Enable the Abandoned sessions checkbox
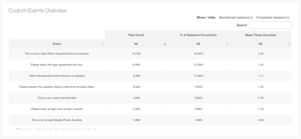This screenshot has height=139, width=301. 251,18
